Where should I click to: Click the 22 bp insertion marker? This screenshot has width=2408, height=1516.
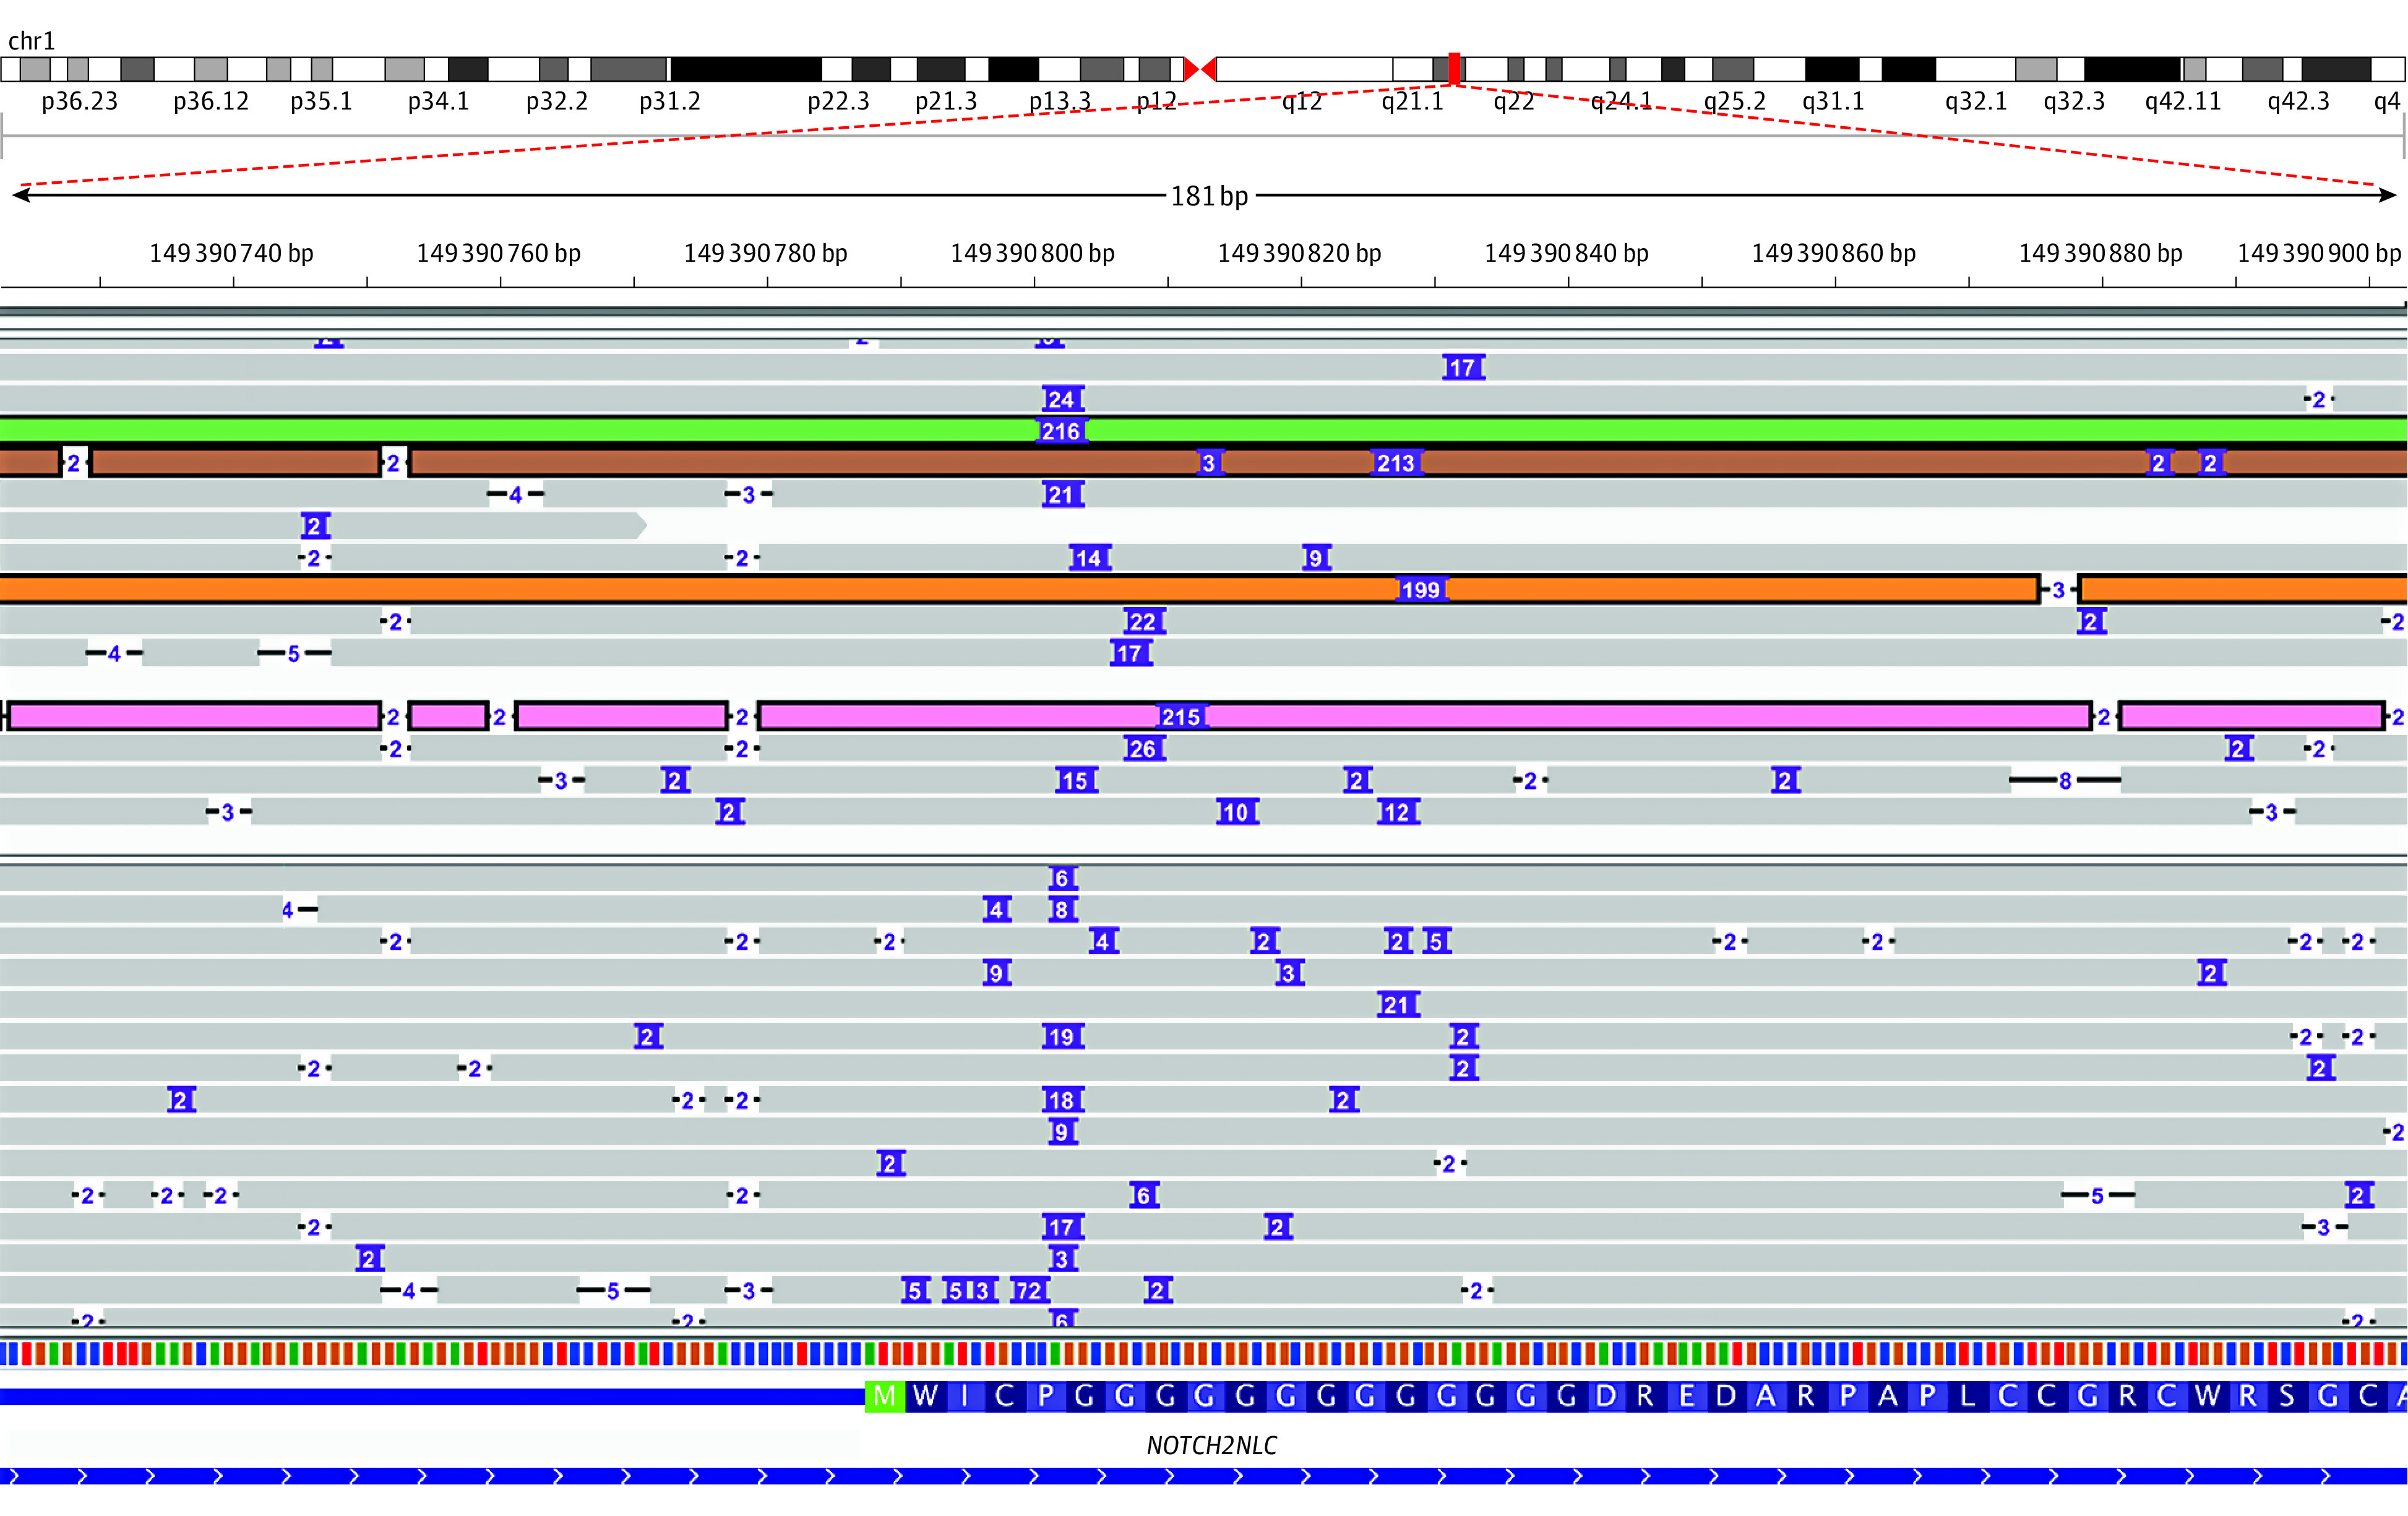(x=1144, y=622)
